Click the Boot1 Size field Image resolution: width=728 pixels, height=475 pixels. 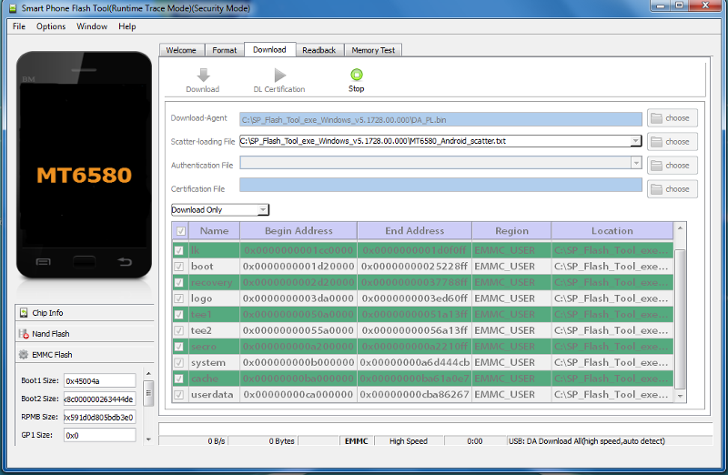(100, 380)
